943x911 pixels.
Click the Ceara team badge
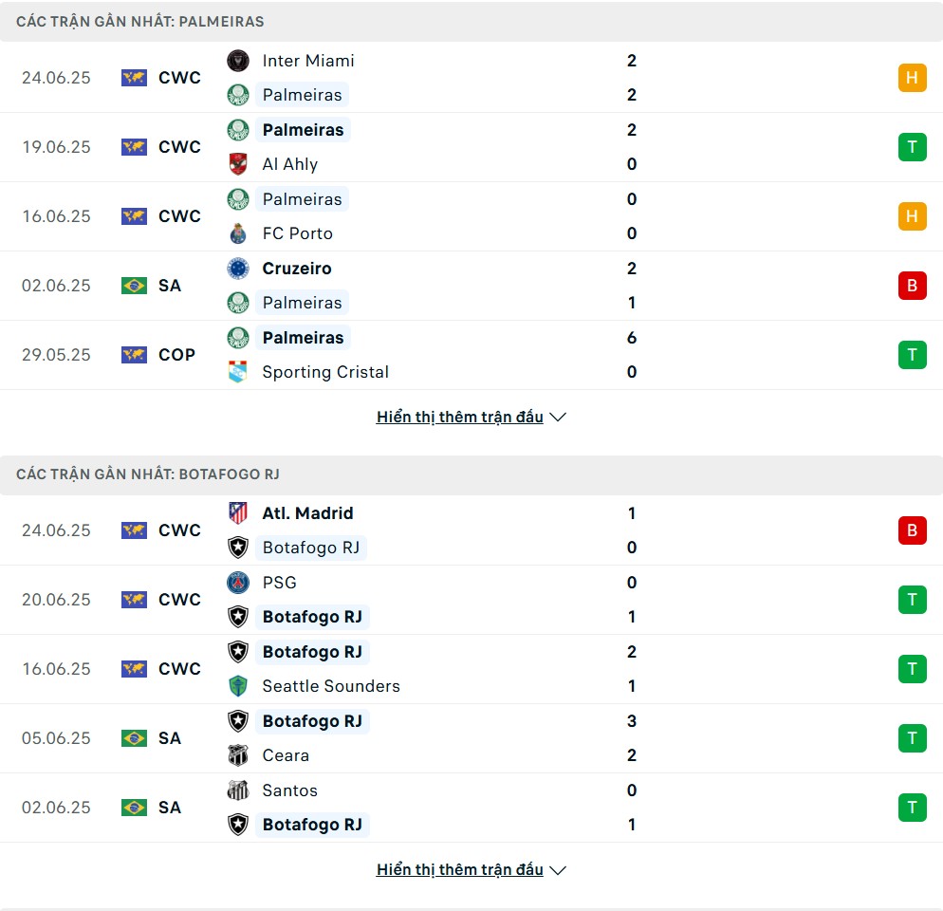[x=238, y=755]
